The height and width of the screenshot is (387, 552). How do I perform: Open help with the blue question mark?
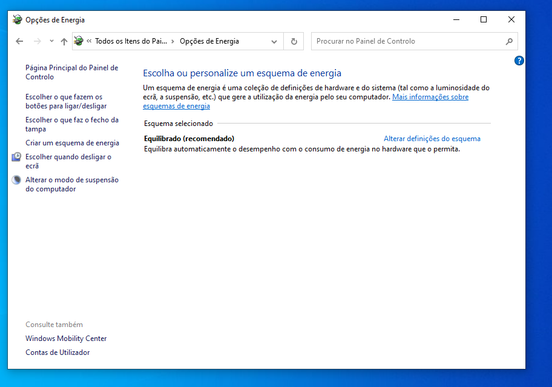[x=519, y=61]
